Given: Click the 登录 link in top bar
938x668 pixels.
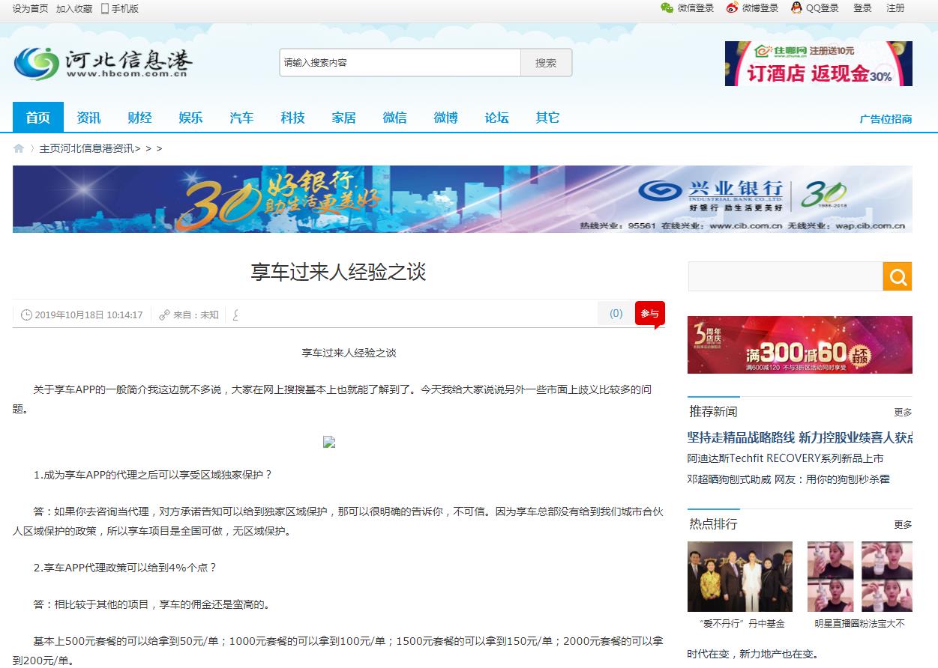Looking at the screenshot, I should click(x=862, y=8).
